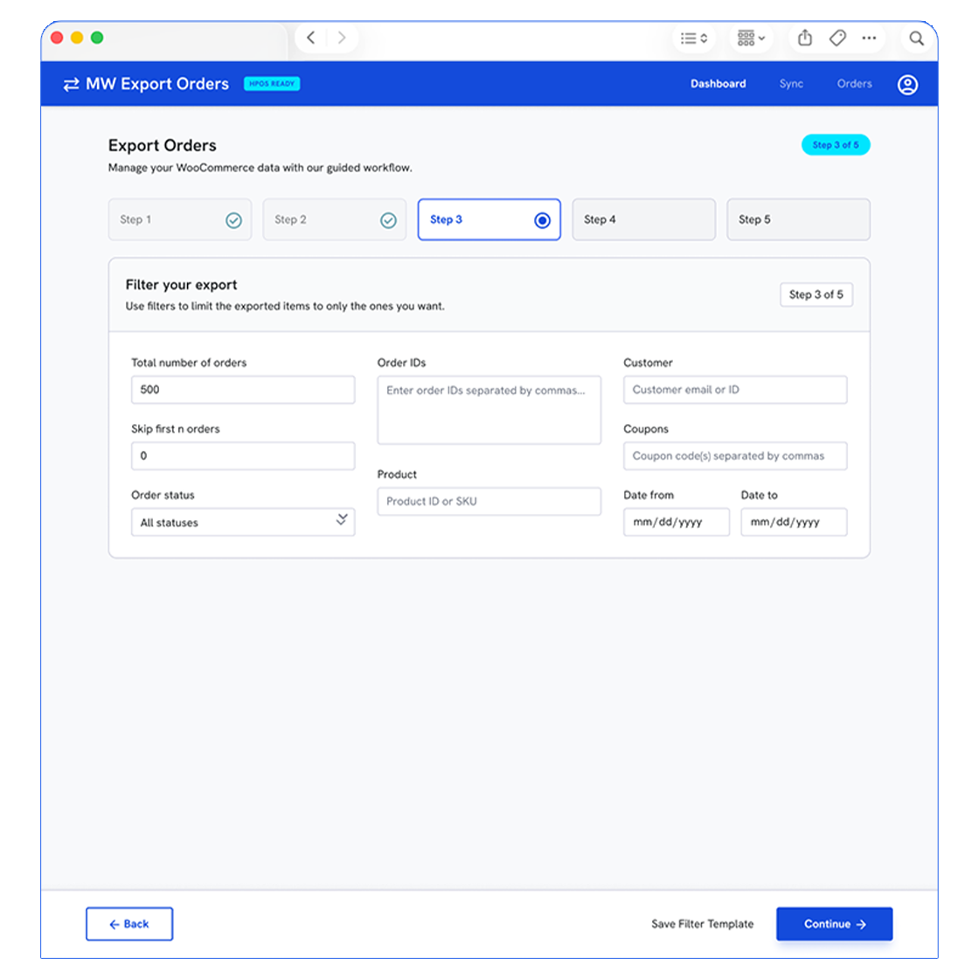Select the active Step 3 tab
Image resolution: width=979 pixels, height=979 pixels.
489,219
